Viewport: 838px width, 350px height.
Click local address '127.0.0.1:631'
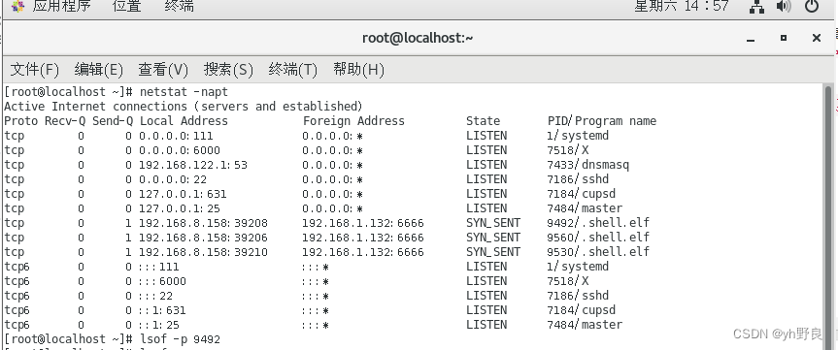coord(183,194)
